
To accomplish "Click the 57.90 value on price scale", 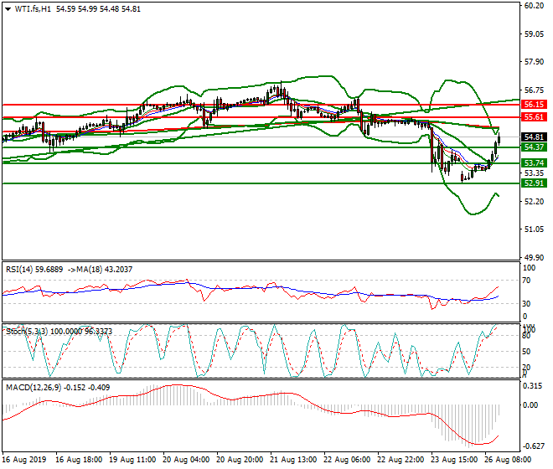I will [x=534, y=62].
